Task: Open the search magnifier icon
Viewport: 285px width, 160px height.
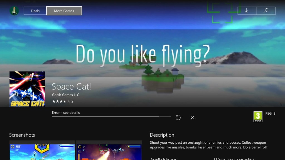Action: tap(266, 11)
